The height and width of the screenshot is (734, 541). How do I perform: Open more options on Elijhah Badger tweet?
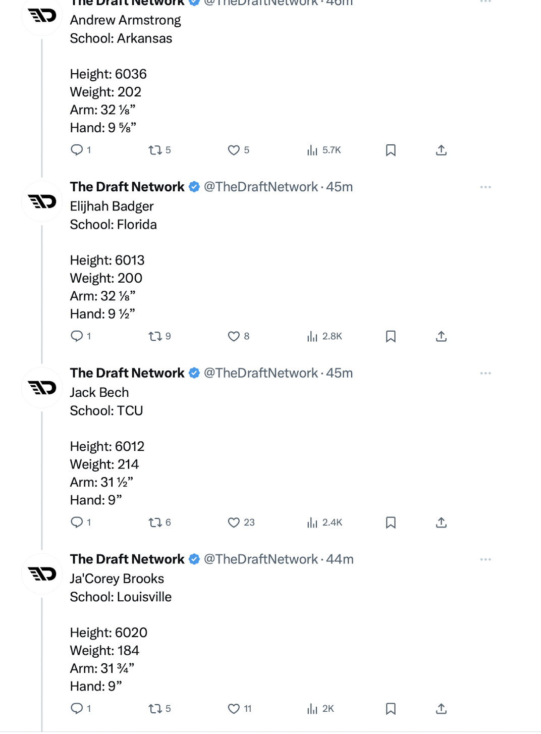(485, 187)
